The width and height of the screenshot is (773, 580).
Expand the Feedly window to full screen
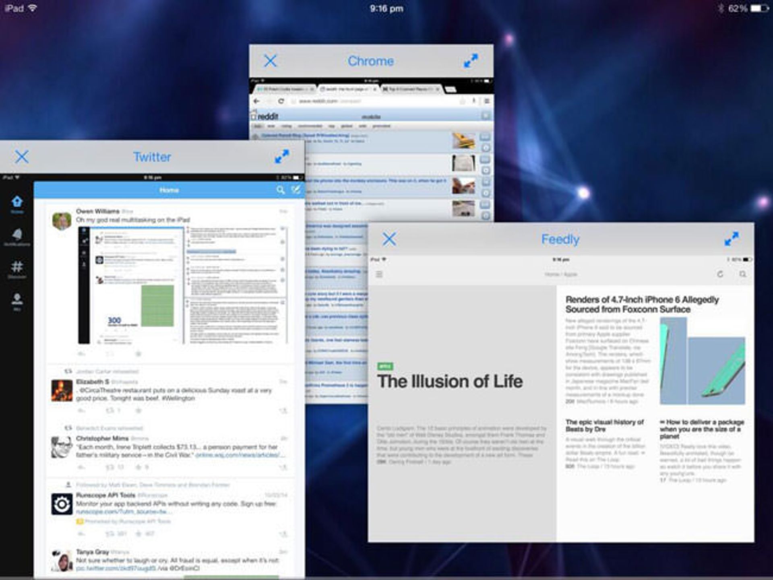tap(732, 239)
